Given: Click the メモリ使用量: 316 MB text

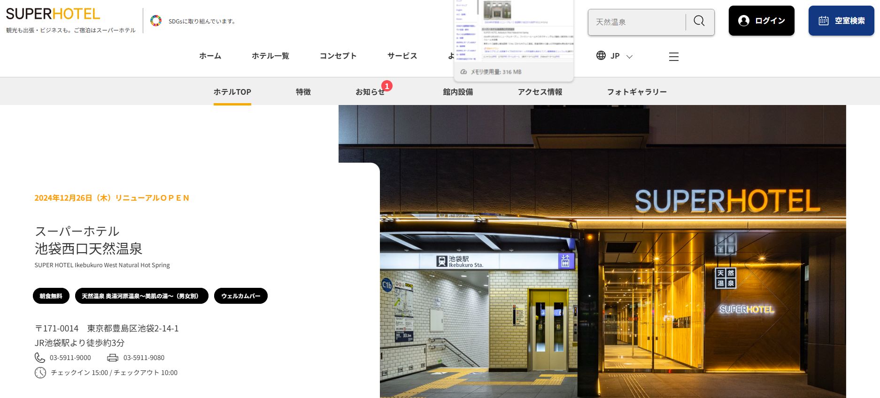Looking at the screenshot, I should (496, 72).
